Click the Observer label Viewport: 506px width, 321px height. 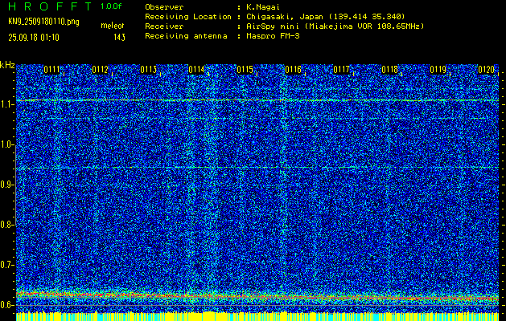coord(164,6)
